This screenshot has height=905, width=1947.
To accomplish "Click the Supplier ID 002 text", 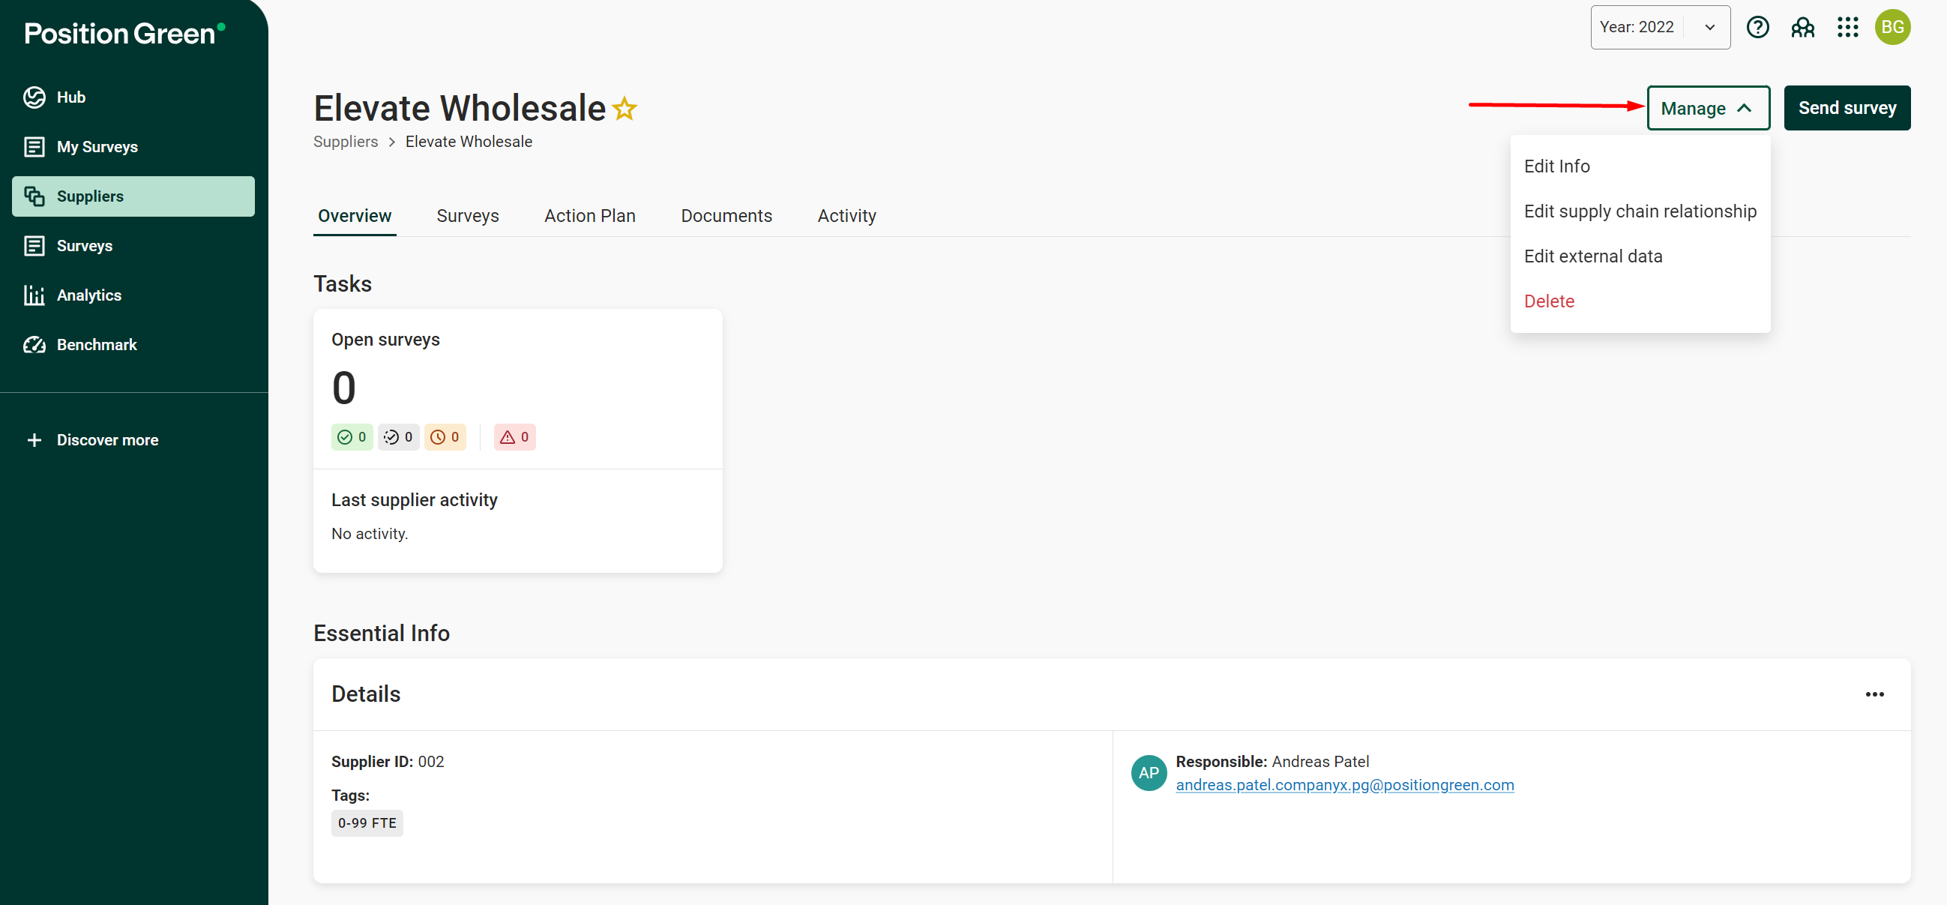I will click(x=388, y=762).
